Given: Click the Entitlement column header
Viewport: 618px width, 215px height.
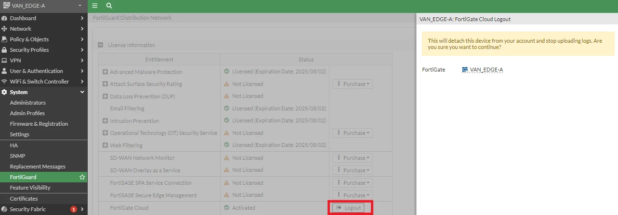Looking at the screenshot, I should pyautogui.click(x=159, y=60).
